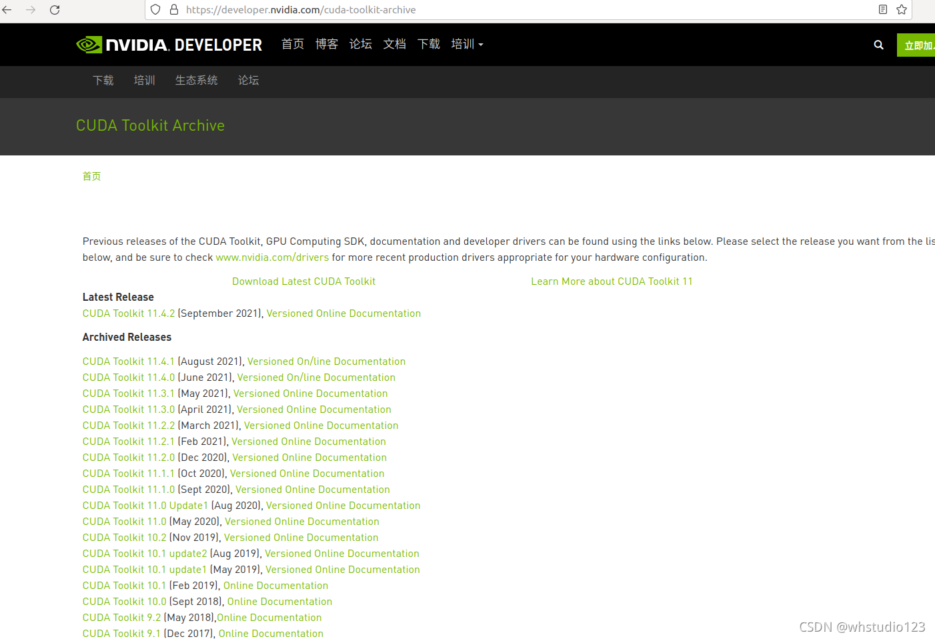Open CUDA Toolkit 10.0 link
This screenshot has width=935, height=639.
(125, 602)
